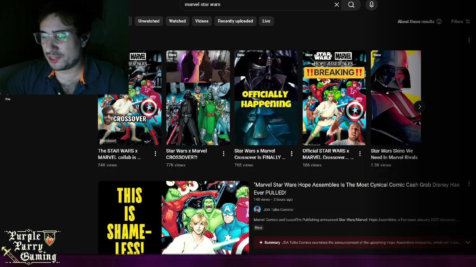This screenshot has height=267, width=476.
Task: Click the JDA Talks Comics channel avatar
Action: pyautogui.click(x=257, y=210)
